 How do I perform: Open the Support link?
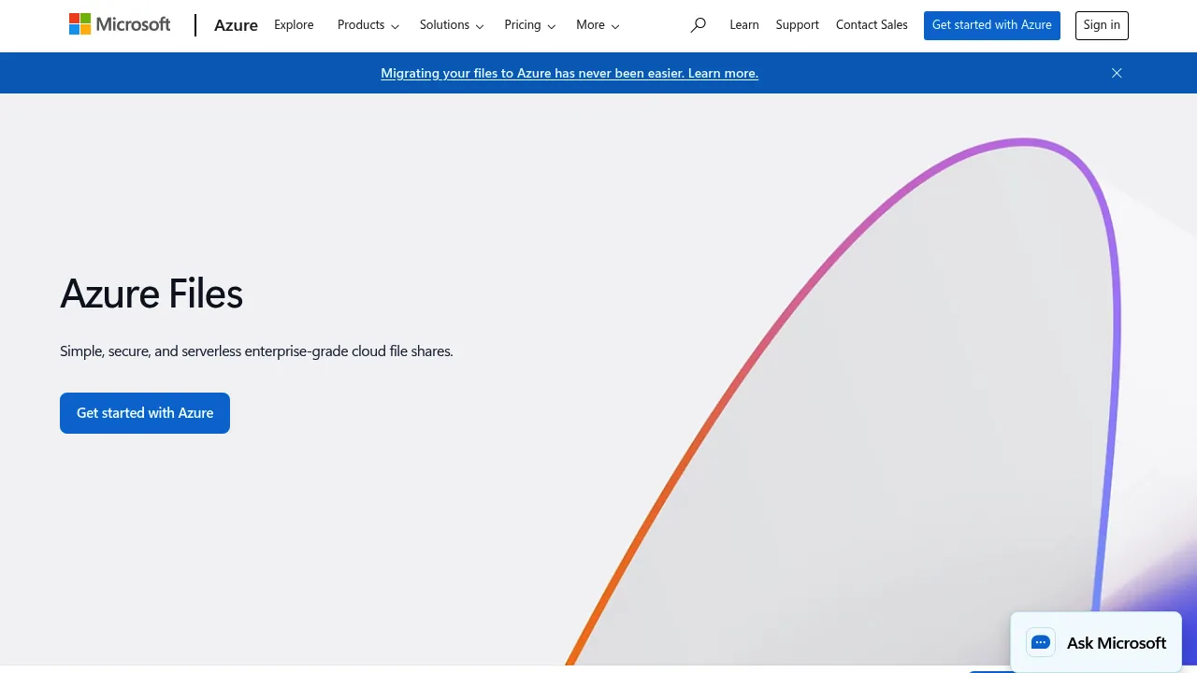coord(798,25)
